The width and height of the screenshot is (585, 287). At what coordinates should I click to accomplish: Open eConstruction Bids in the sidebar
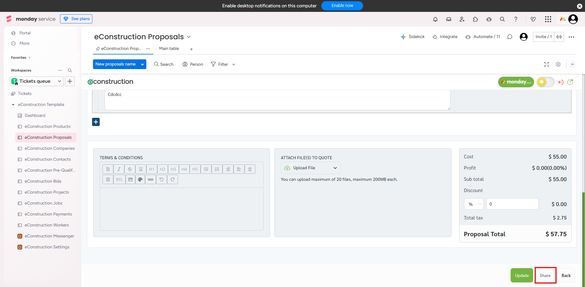click(x=43, y=181)
